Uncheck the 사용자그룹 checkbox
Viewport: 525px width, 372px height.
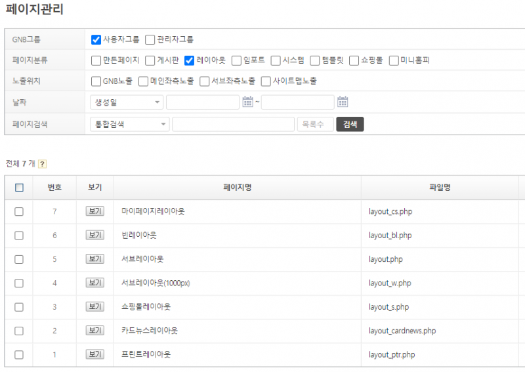pyautogui.click(x=96, y=39)
